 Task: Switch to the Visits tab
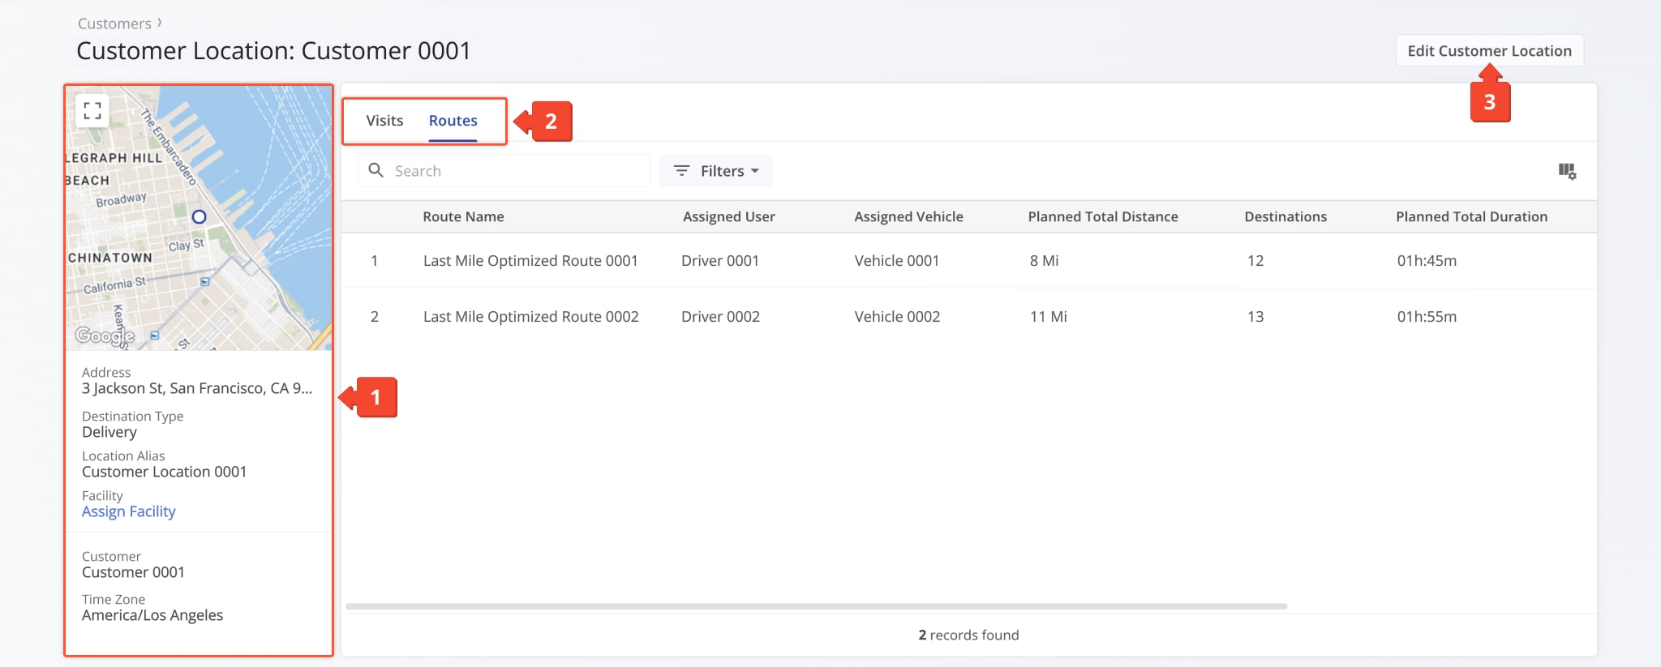[x=384, y=121]
